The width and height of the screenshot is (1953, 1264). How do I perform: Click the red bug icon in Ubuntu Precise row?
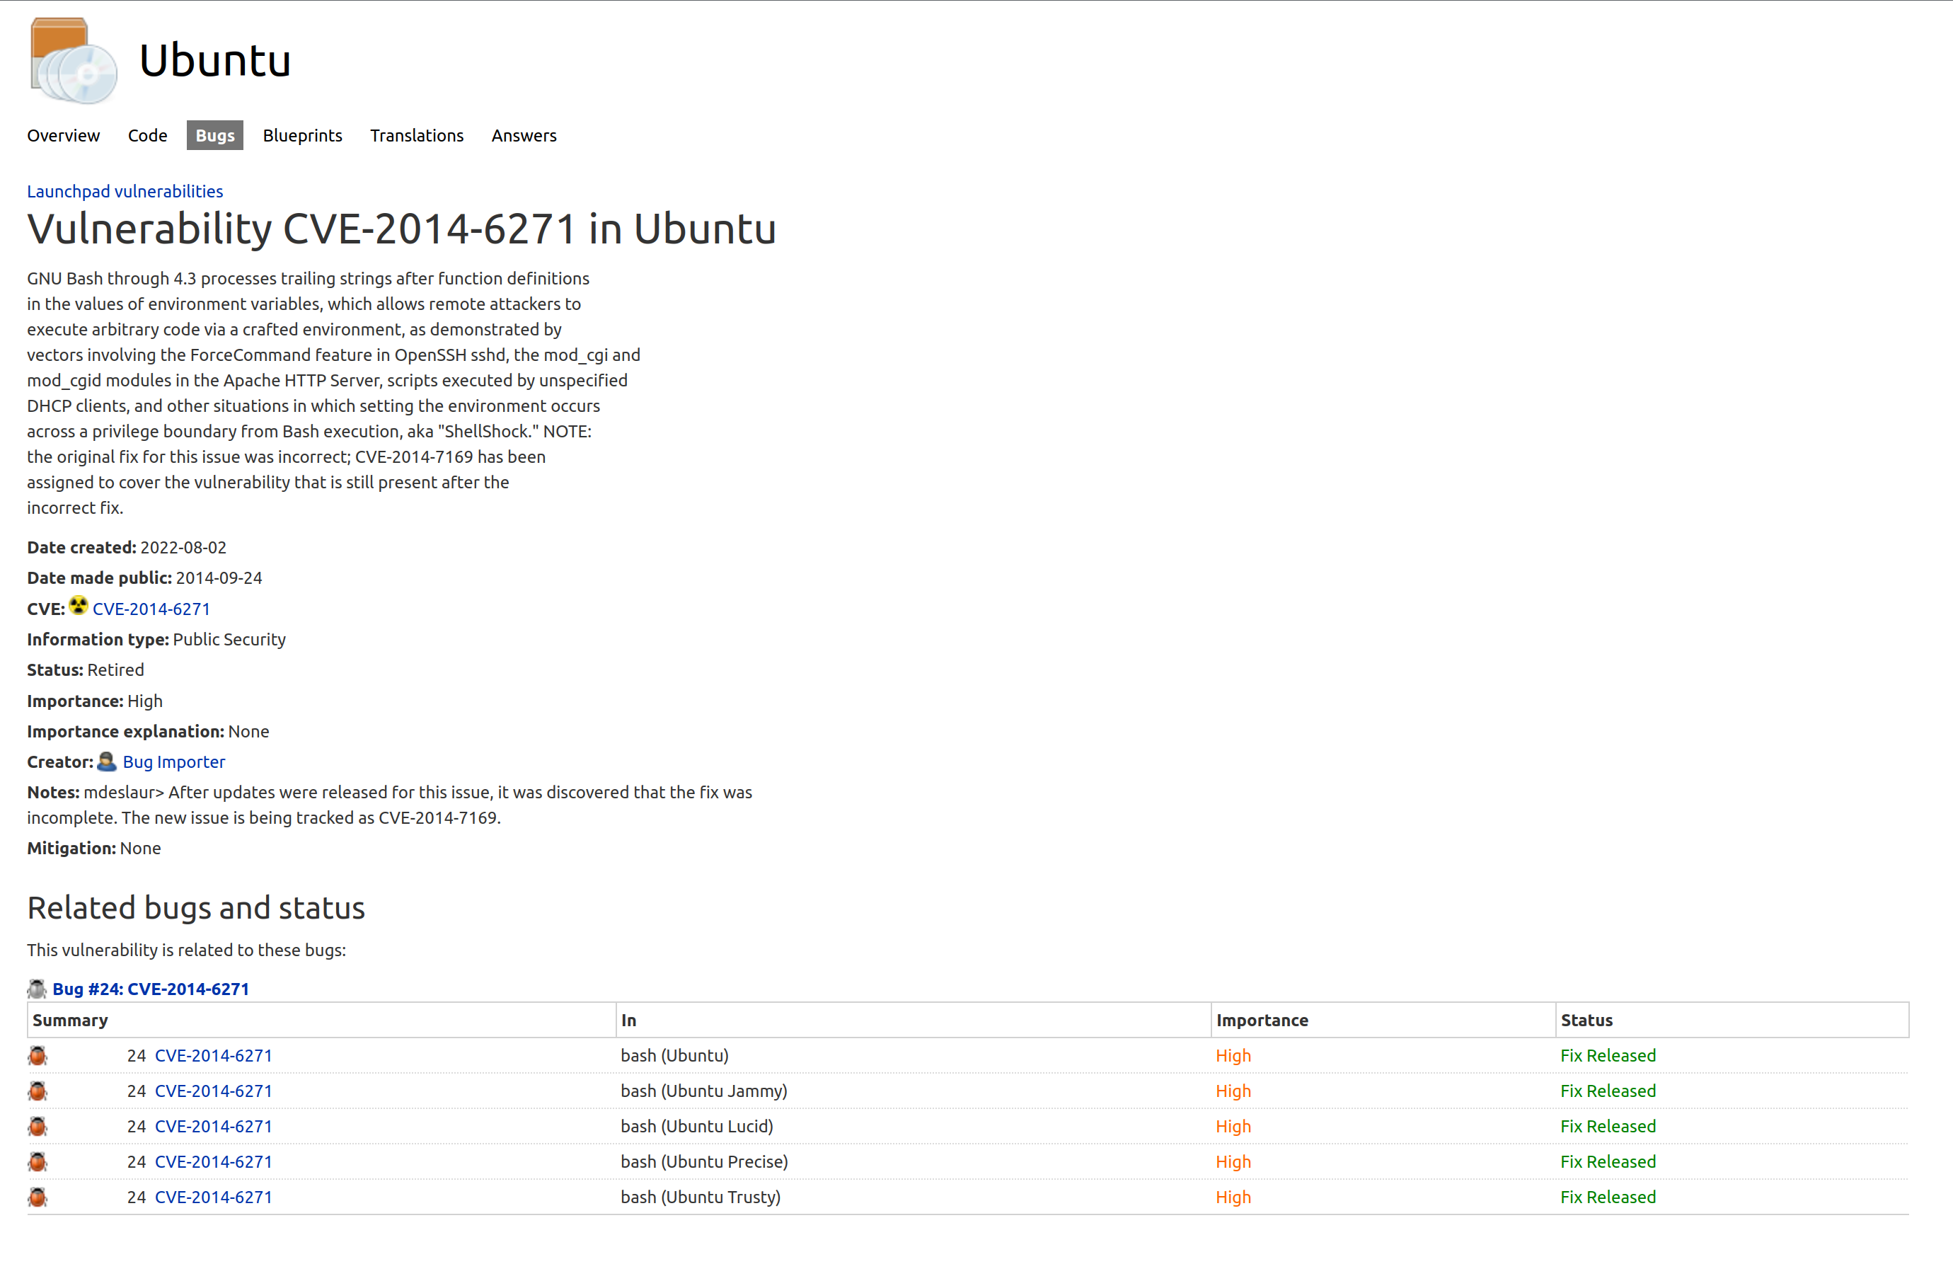(x=38, y=1161)
